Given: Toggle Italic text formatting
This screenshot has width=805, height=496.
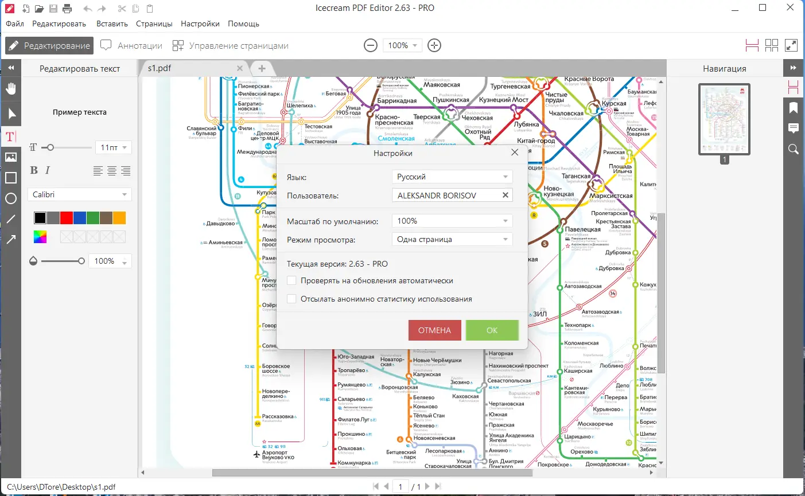Looking at the screenshot, I should click(48, 170).
